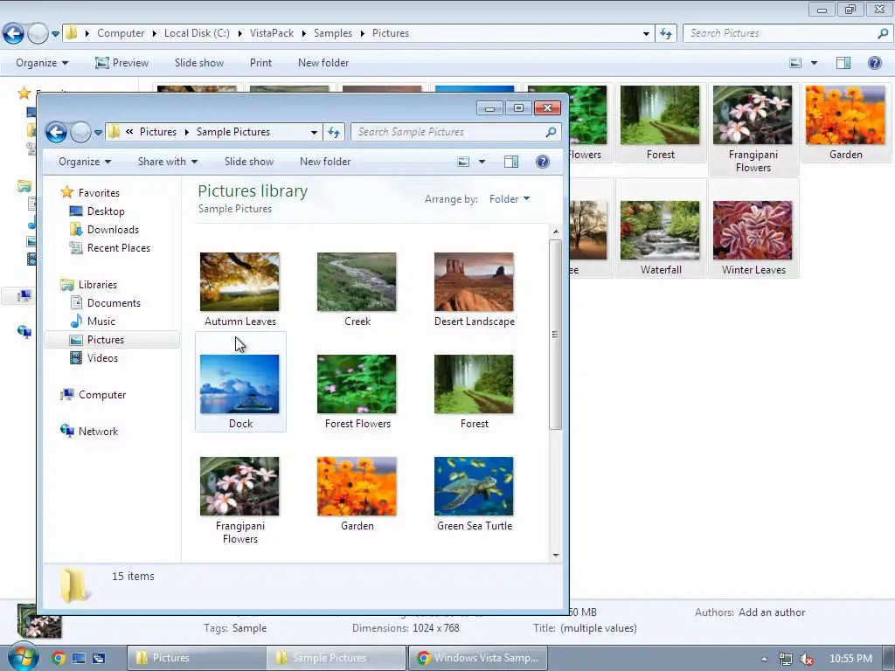Refresh the Sample Pictures window address bar
The image size is (895, 671).
point(334,133)
